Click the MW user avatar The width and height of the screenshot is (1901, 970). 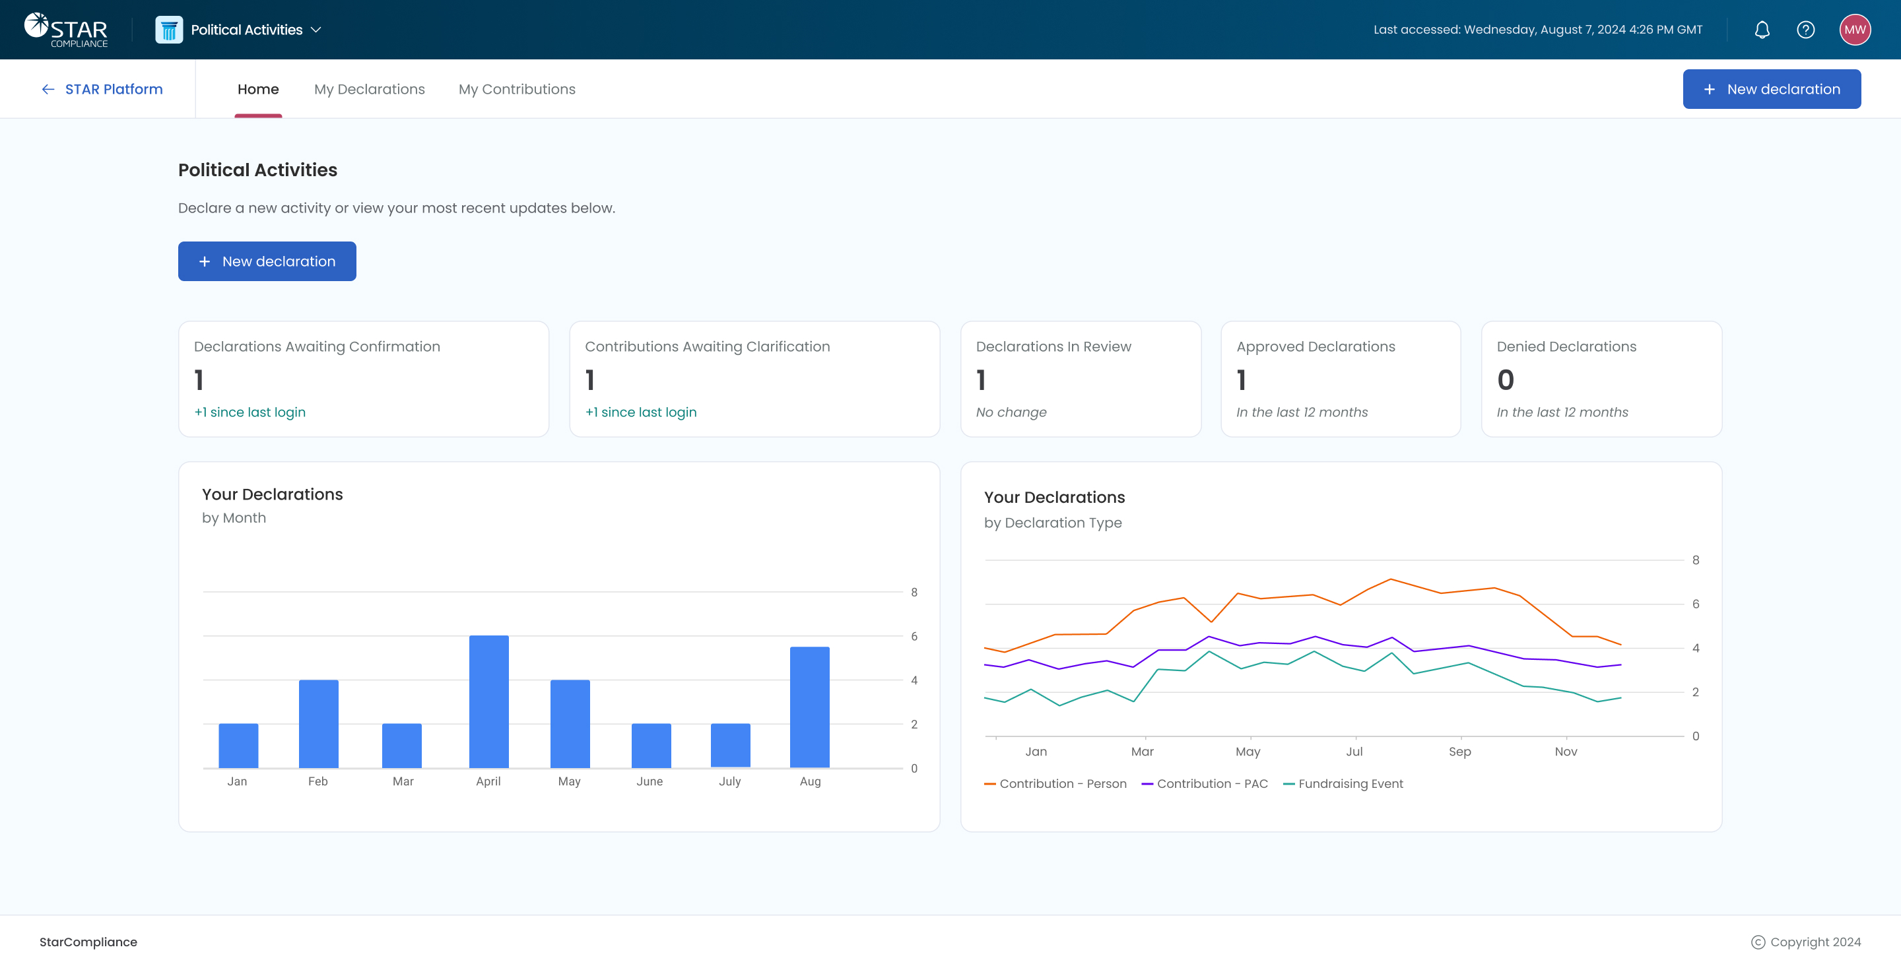point(1855,30)
